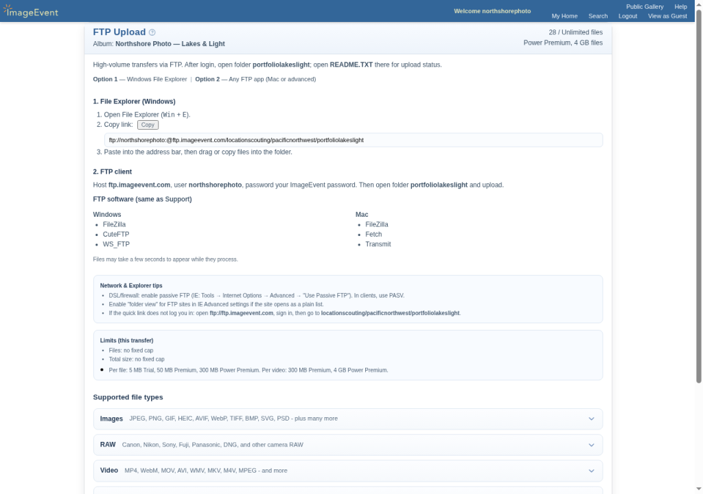Expand the Images file types section

[348, 419]
